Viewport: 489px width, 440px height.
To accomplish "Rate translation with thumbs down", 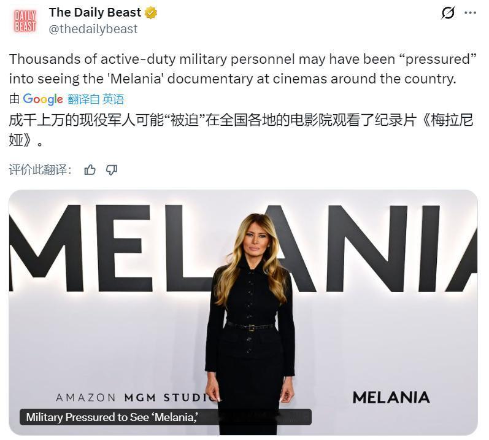I will click(x=111, y=170).
